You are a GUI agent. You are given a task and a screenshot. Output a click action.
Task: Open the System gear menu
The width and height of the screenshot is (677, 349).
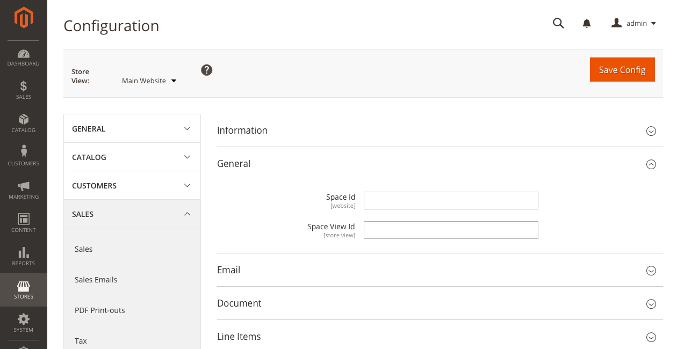pyautogui.click(x=23, y=323)
